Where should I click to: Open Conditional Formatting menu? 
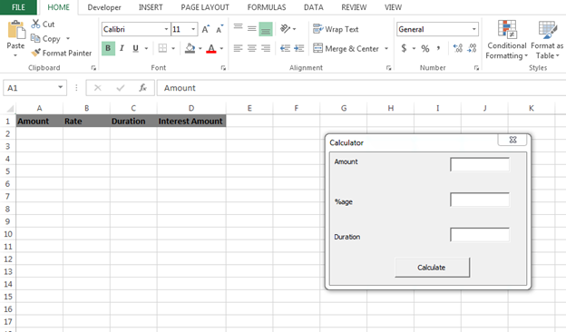pos(506,40)
